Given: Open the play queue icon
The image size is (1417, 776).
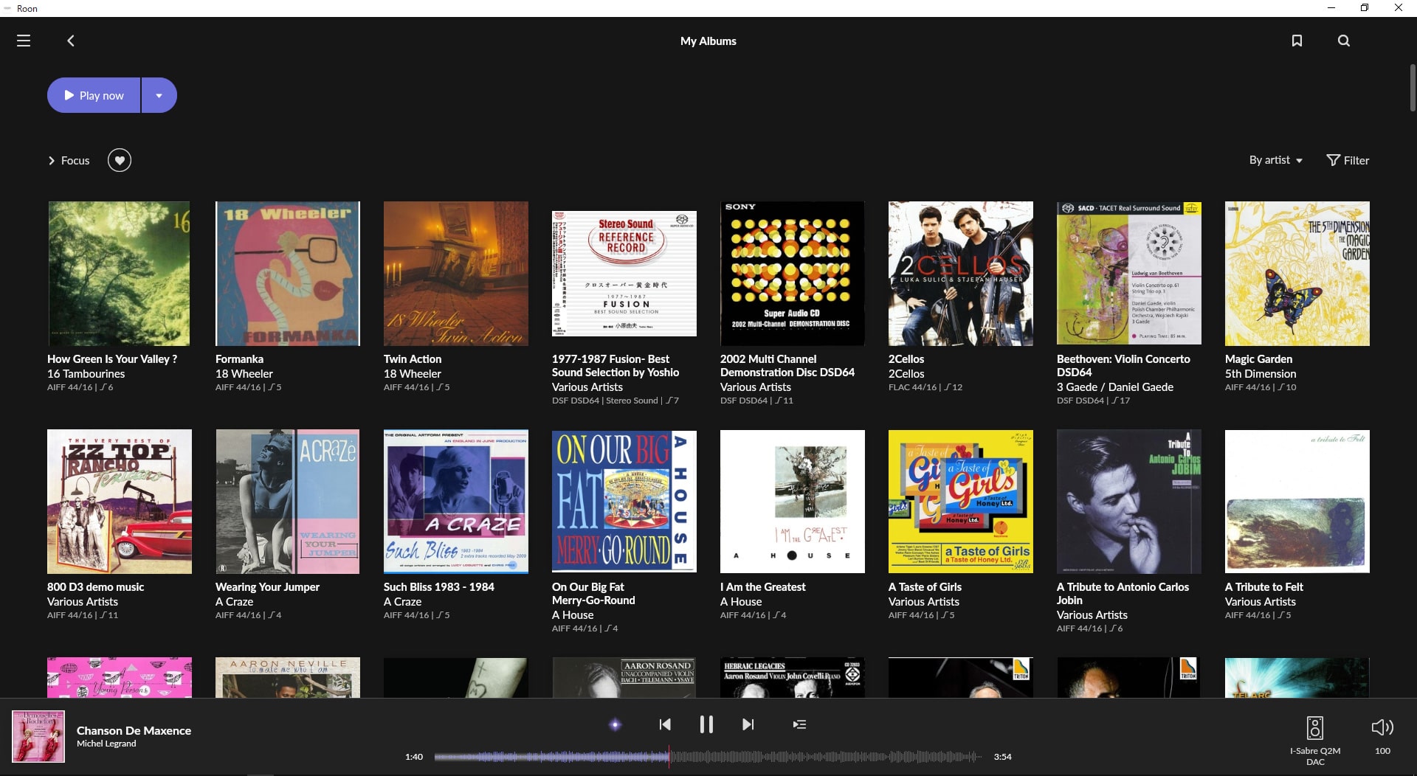Looking at the screenshot, I should coord(799,724).
